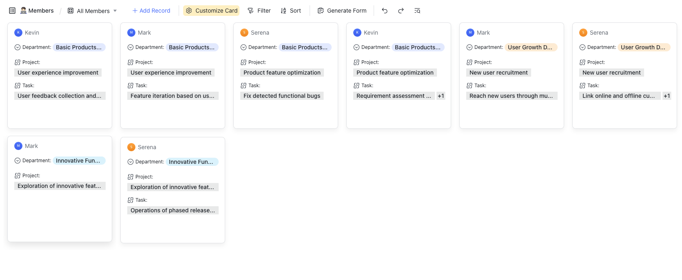682x280 pixels.
Task: Click Kevin's blue avatar on the first card
Action: click(x=18, y=33)
